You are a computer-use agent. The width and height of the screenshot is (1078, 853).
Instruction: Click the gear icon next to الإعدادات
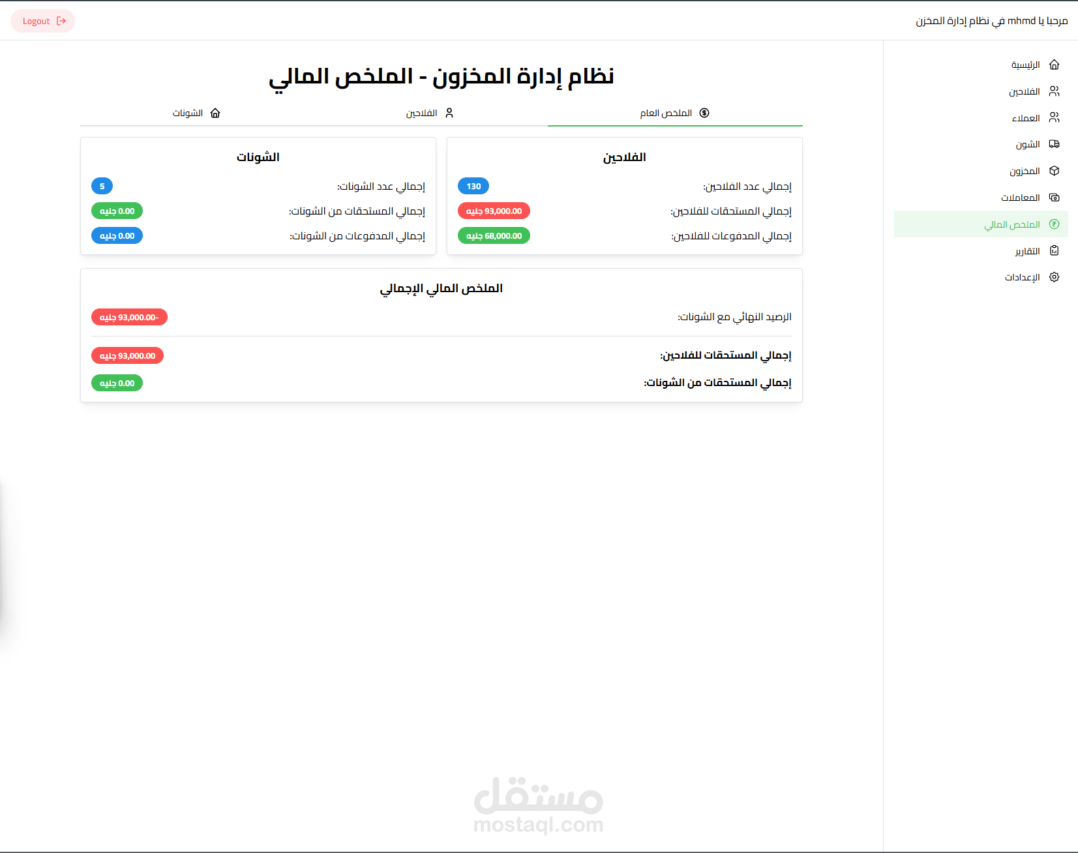(x=1055, y=277)
